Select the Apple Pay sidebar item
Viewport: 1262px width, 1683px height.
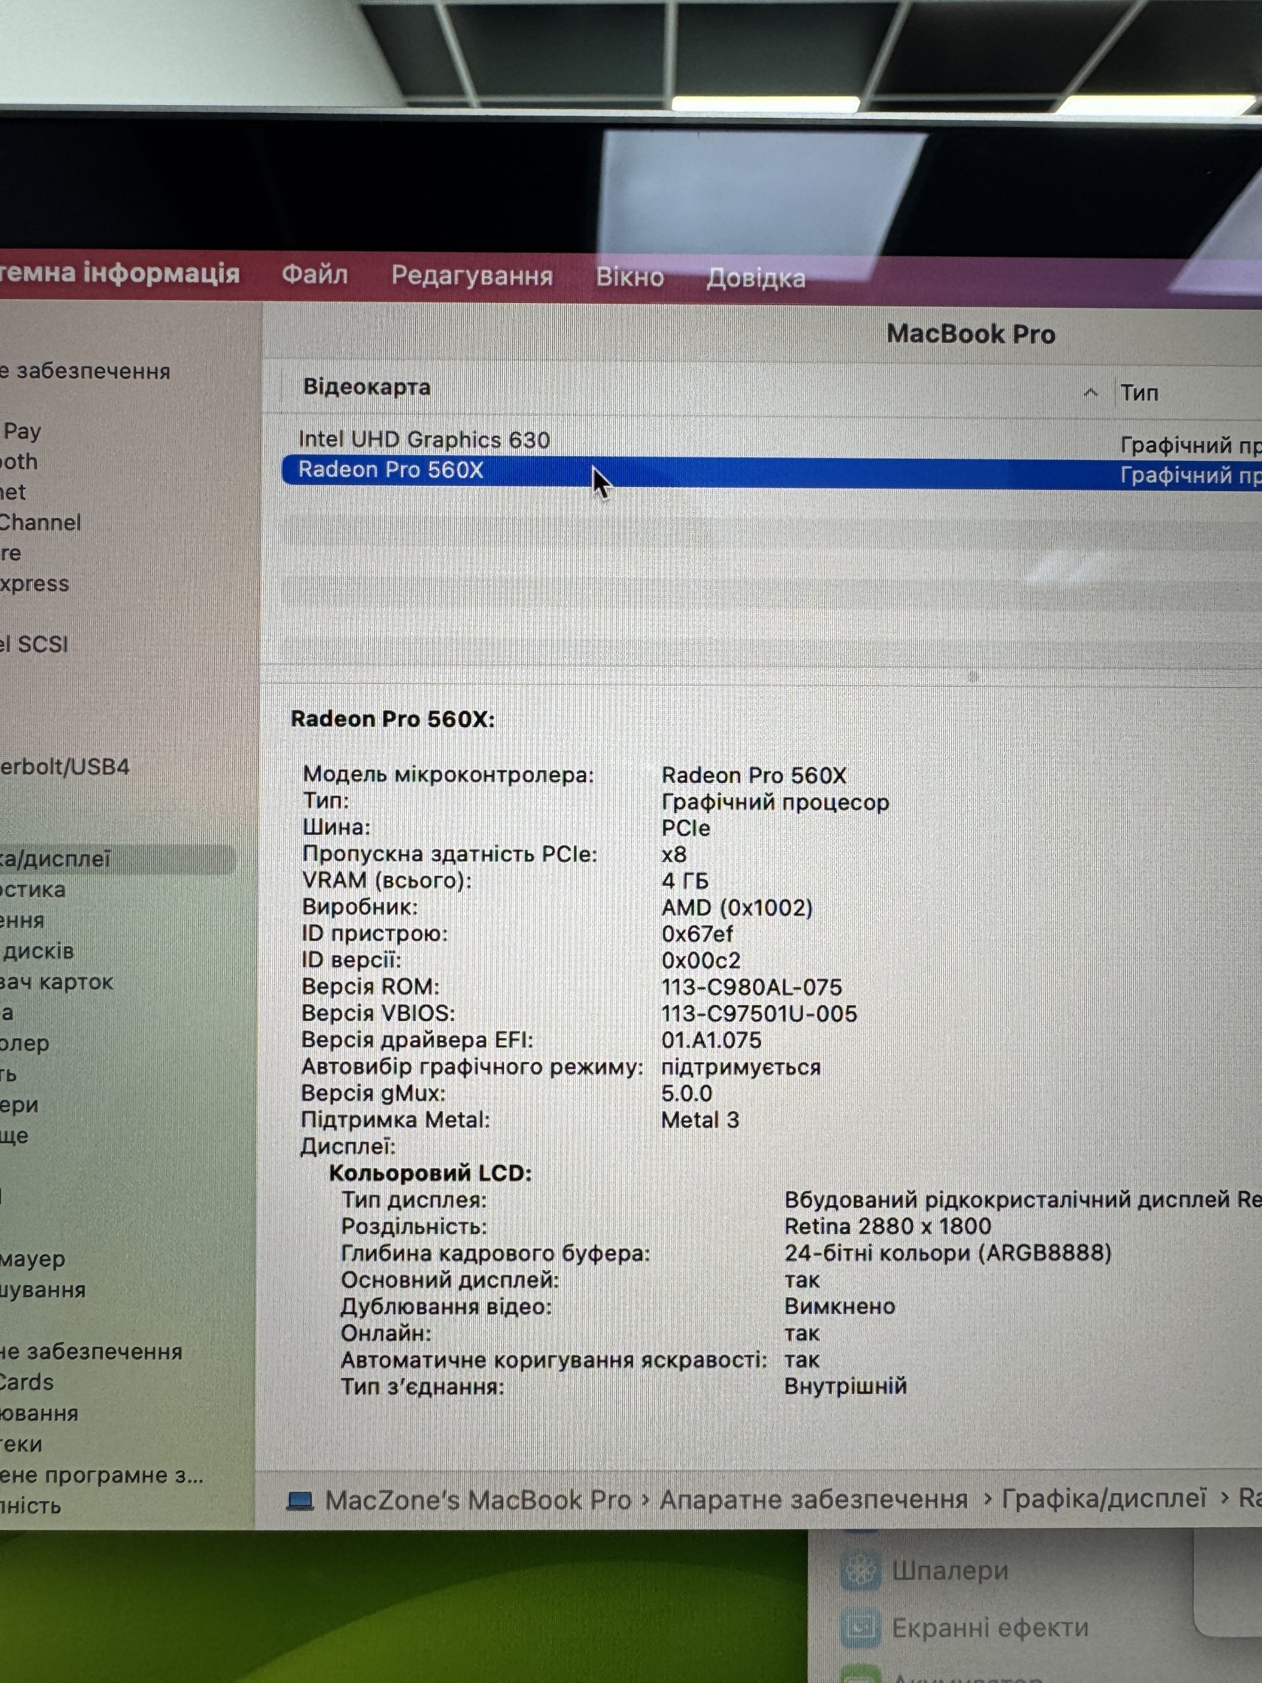[x=20, y=431]
